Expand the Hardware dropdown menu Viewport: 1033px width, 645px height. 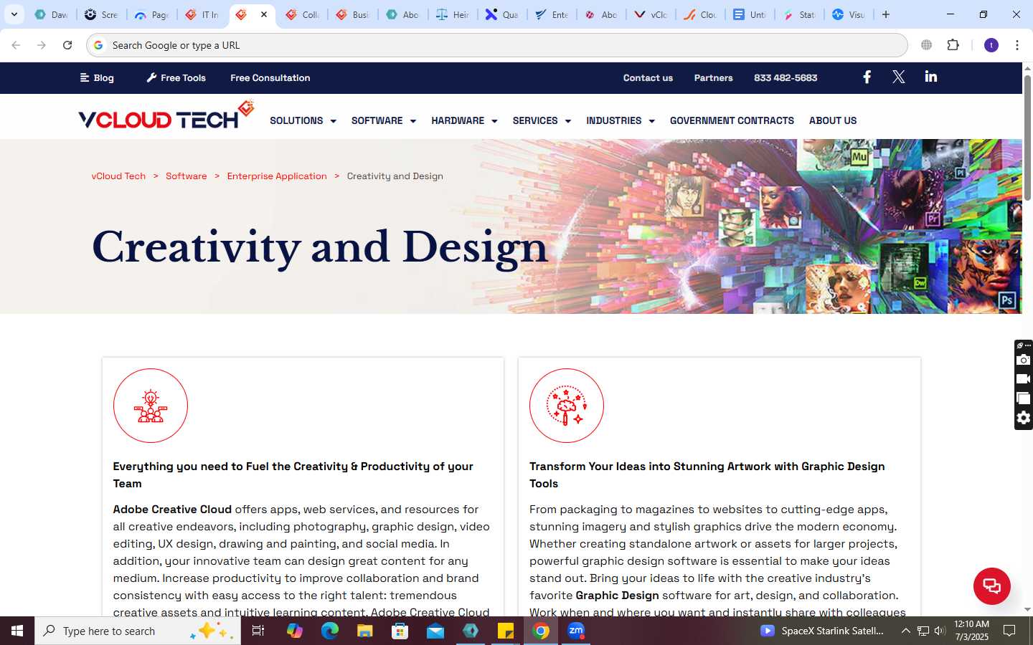(464, 120)
